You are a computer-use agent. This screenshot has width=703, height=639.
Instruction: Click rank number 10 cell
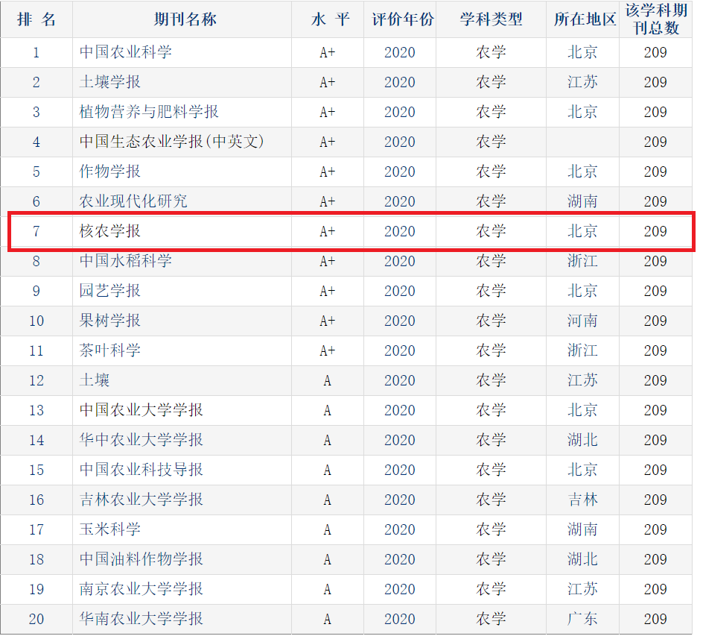36,321
